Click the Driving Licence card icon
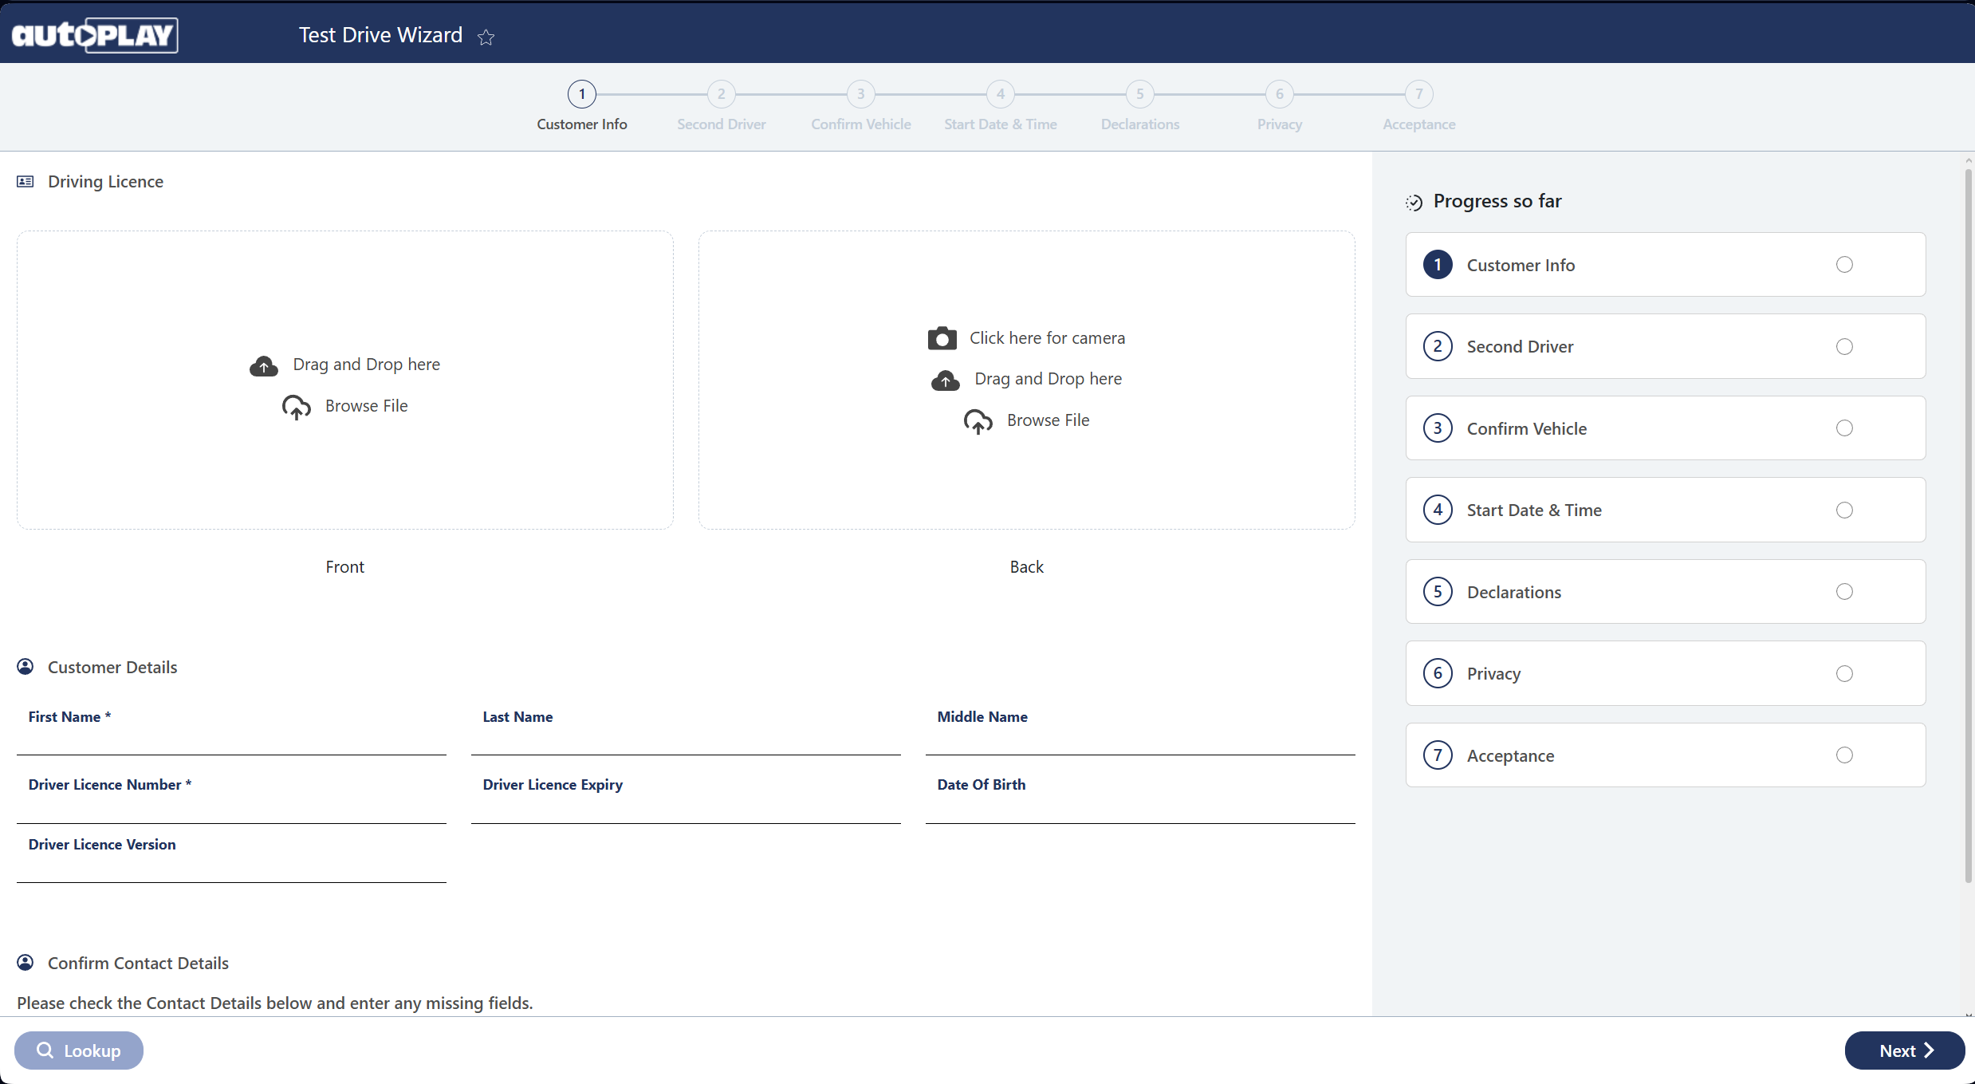1975x1084 pixels. (x=26, y=182)
